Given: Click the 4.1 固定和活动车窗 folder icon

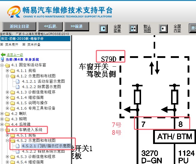Looking at the screenshot, I should (x=8, y=65).
